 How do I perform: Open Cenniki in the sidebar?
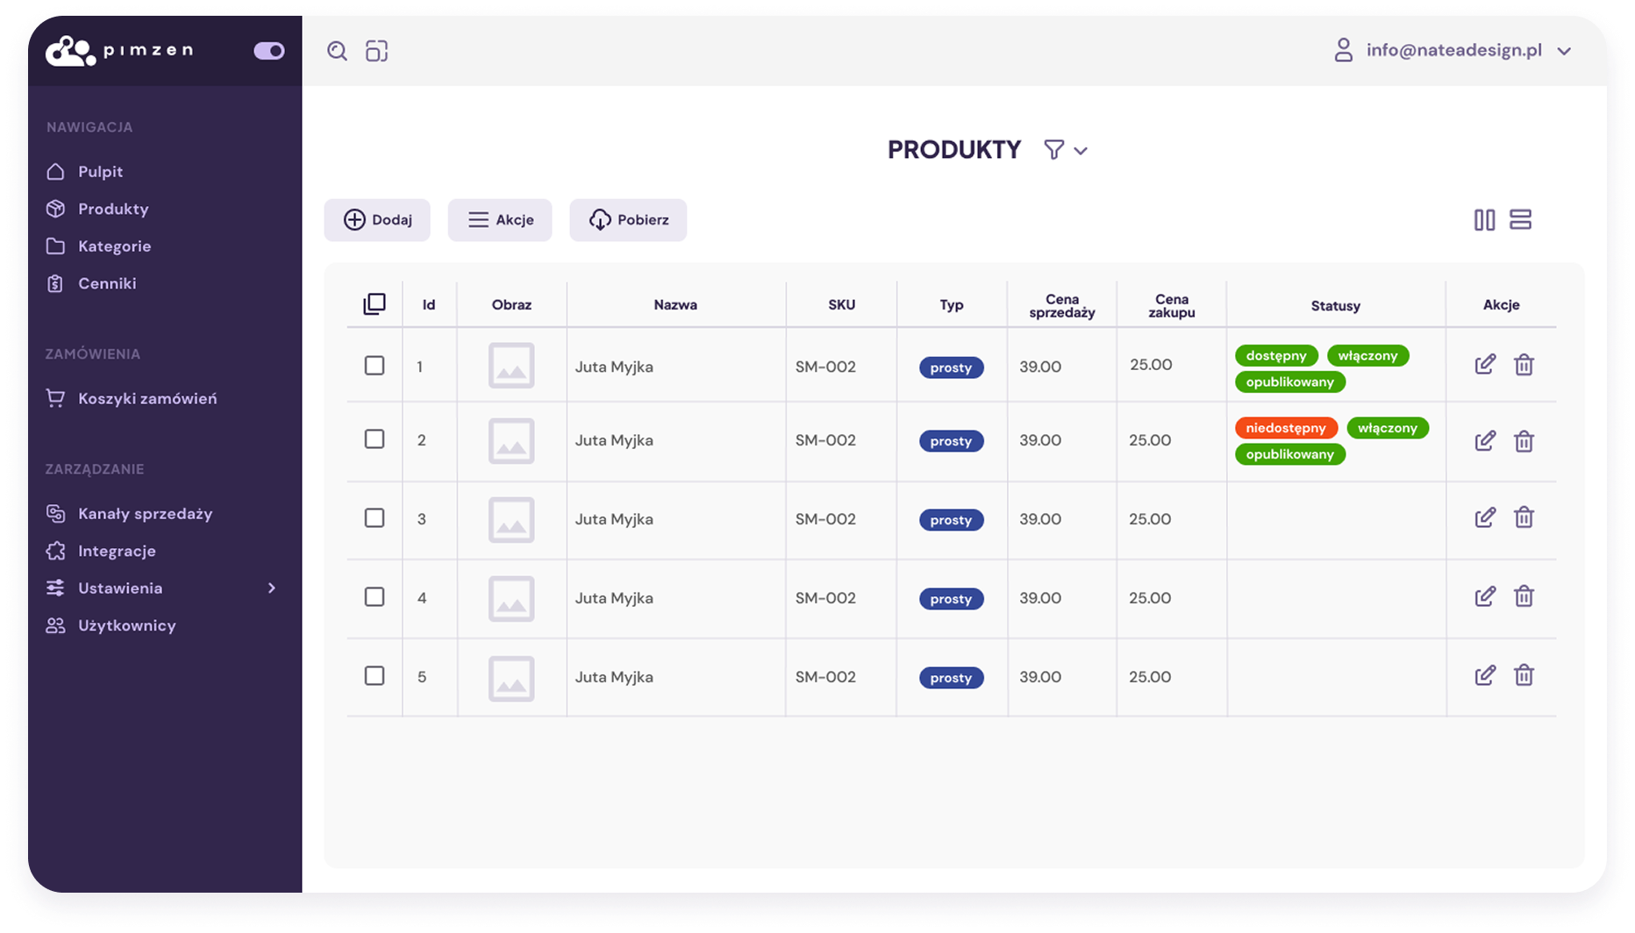(91, 283)
